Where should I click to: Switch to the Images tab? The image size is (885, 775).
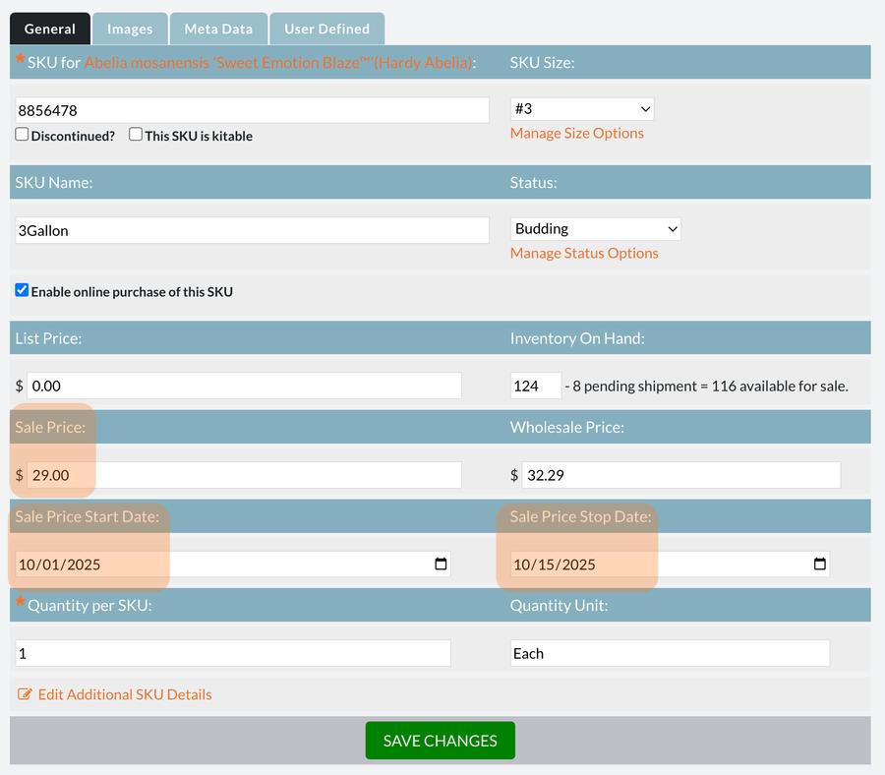[130, 29]
